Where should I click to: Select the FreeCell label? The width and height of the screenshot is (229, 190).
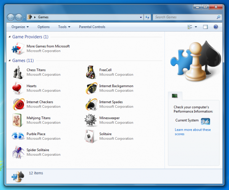[x=105, y=70]
